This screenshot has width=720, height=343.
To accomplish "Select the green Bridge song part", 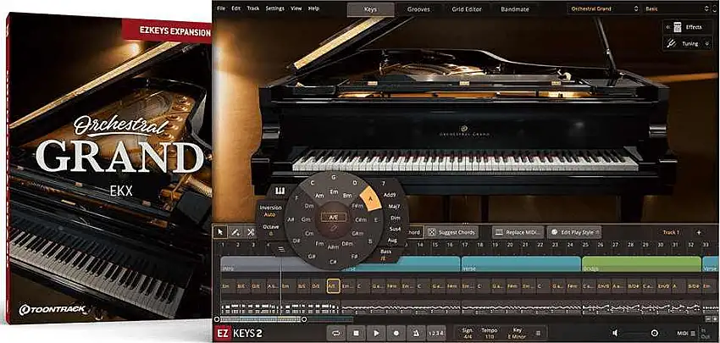I will (x=641, y=264).
